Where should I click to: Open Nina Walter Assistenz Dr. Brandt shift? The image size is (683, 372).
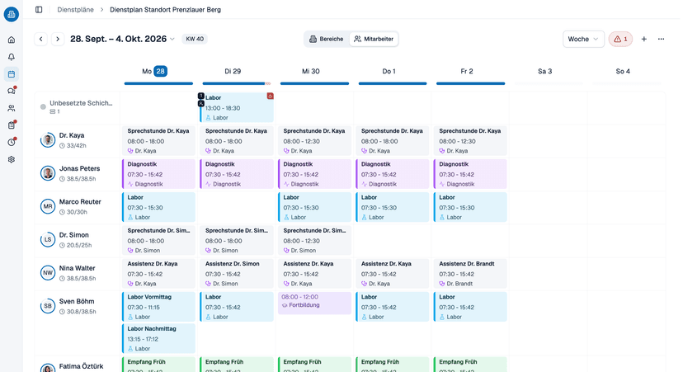click(x=470, y=274)
